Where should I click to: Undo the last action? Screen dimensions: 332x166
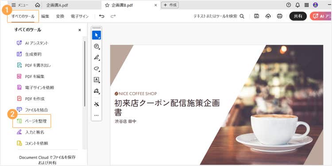coord(102,16)
